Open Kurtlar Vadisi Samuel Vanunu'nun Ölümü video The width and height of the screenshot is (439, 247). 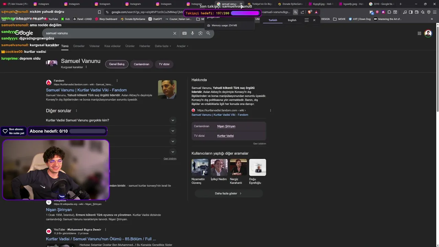[x=101, y=239]
